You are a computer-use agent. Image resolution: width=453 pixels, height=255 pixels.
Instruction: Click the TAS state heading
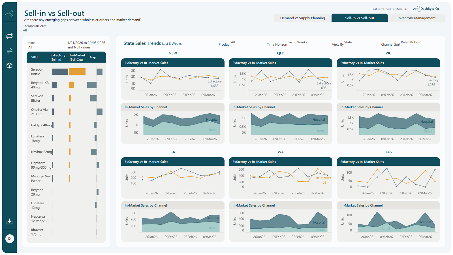click(x=388, y=152)
